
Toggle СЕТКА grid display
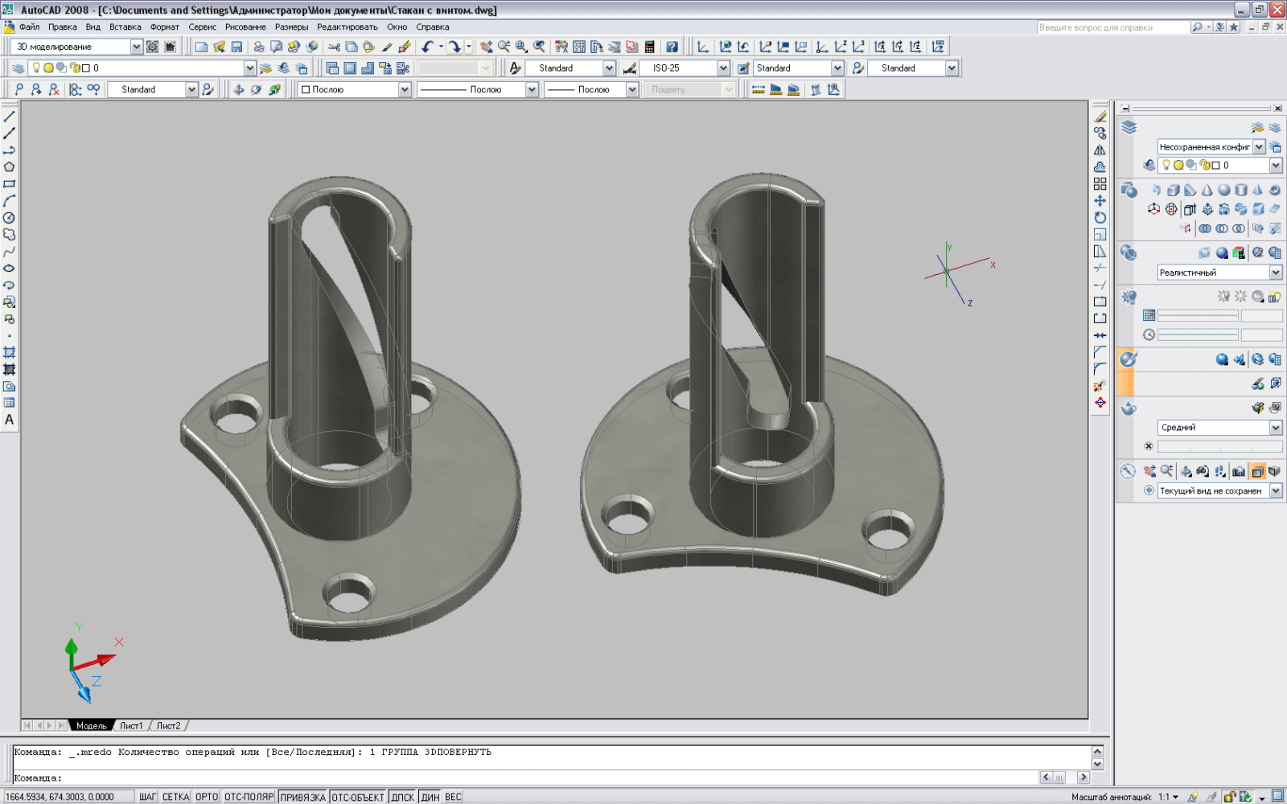click(x=175, y=797)
